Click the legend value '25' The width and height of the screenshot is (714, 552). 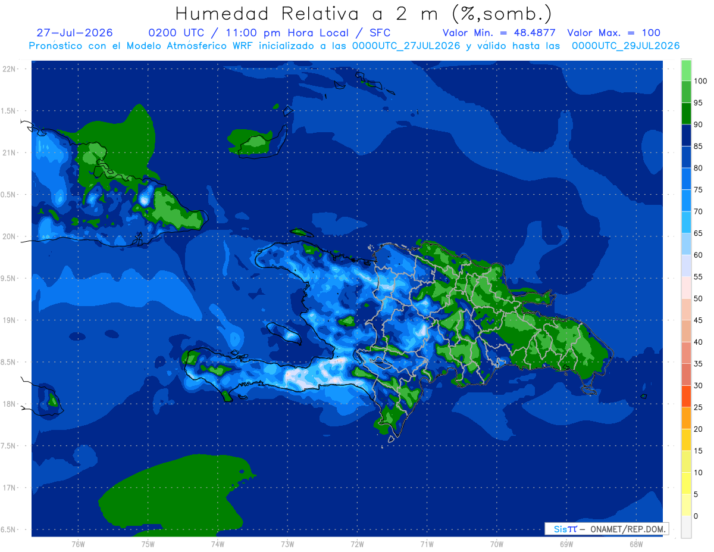point(698,407)
